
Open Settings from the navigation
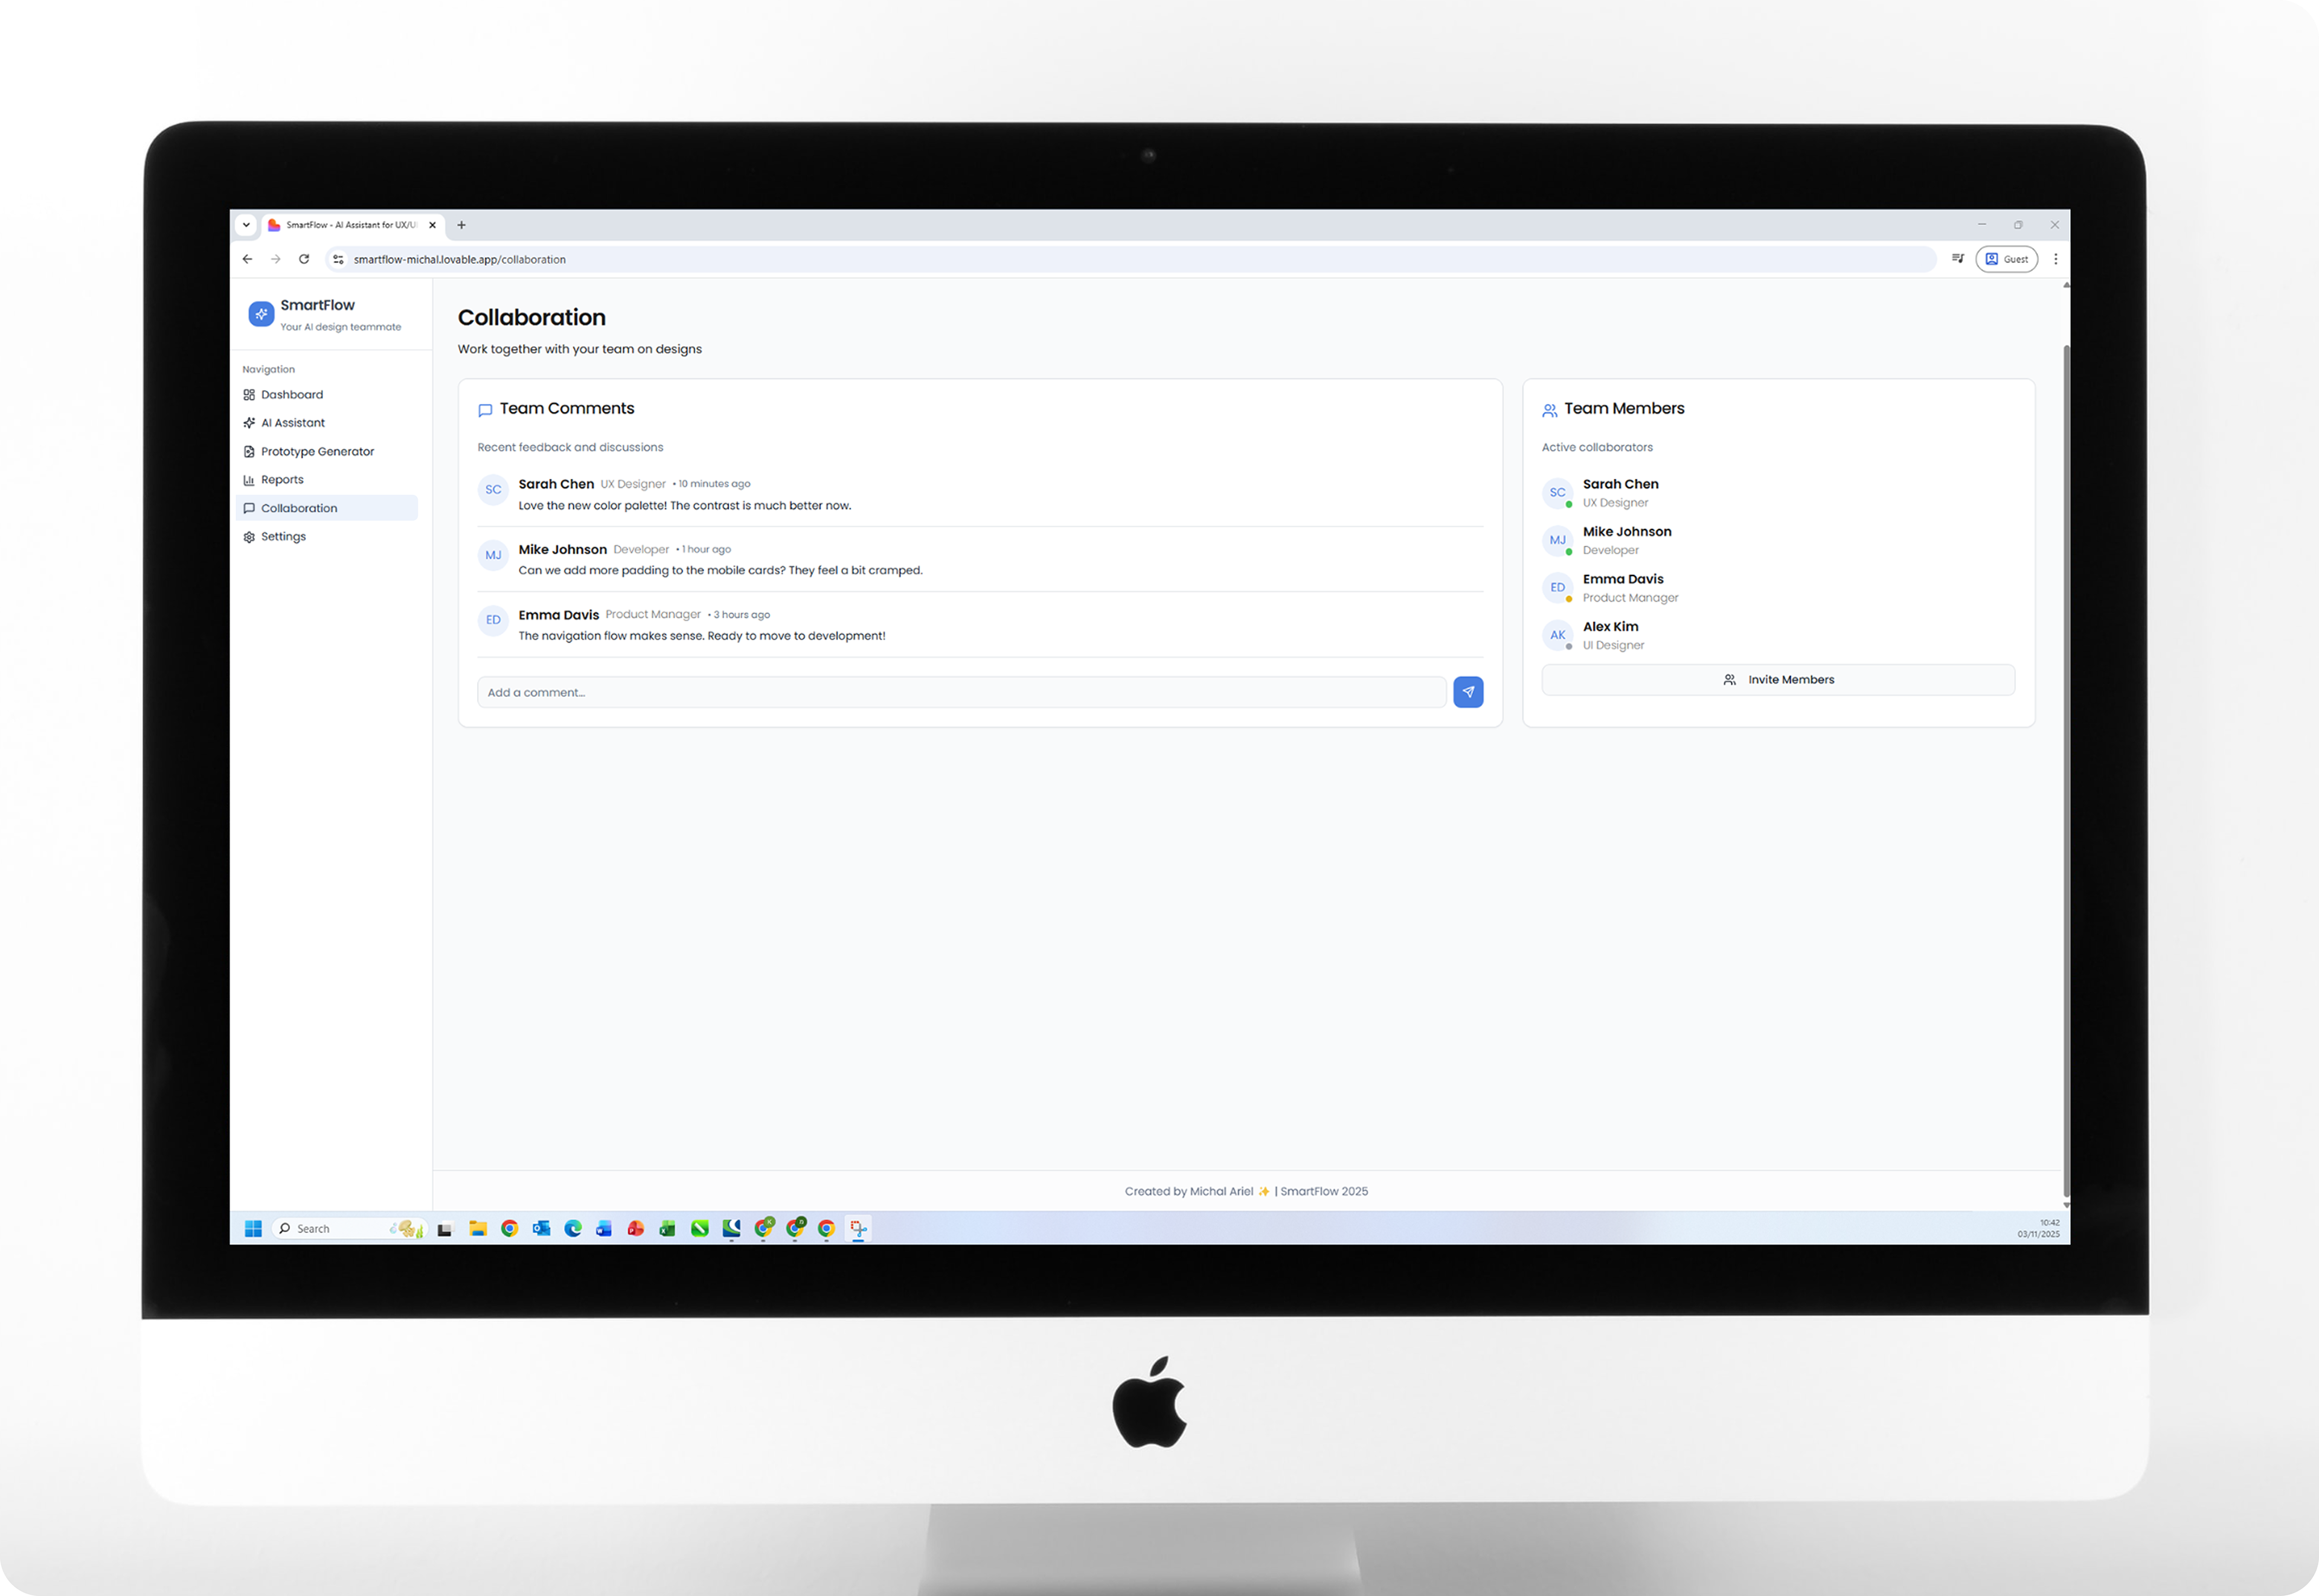point(283,537)
